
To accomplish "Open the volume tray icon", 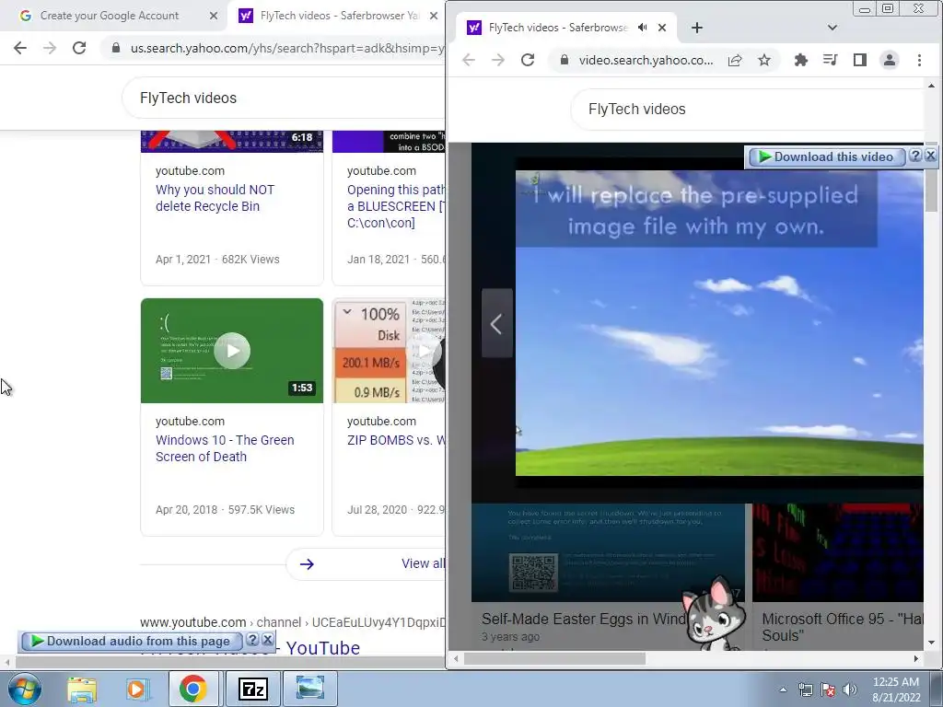I will 850,690.
